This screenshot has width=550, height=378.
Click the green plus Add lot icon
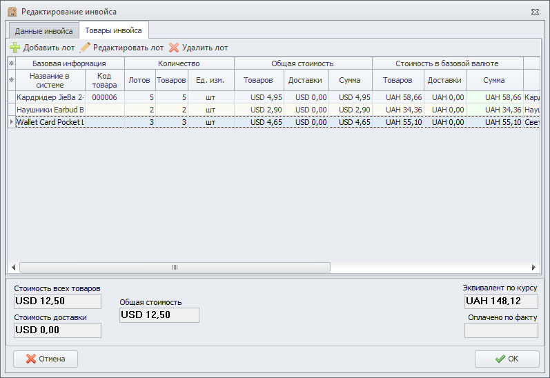click(14, 48)
